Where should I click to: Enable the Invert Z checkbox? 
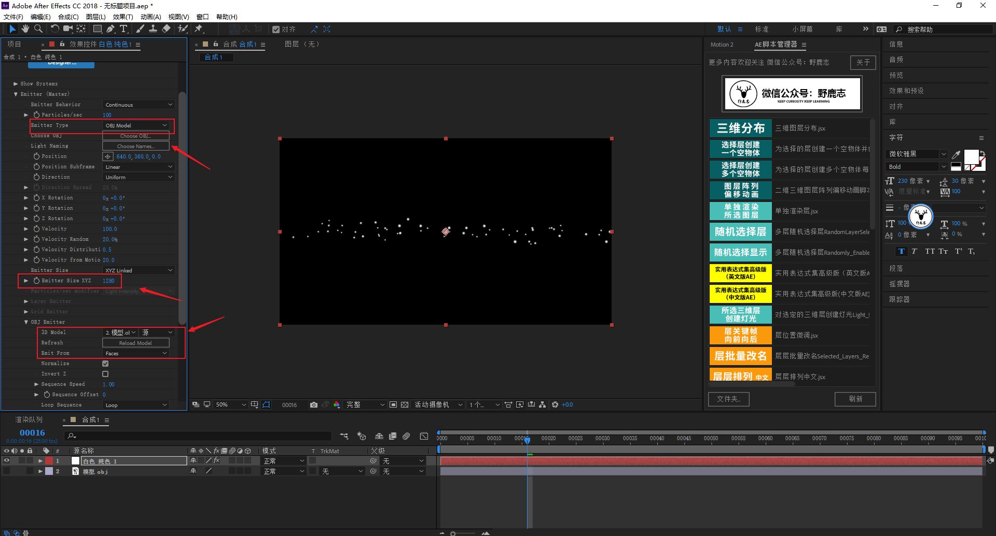click(x=105, y=374)
